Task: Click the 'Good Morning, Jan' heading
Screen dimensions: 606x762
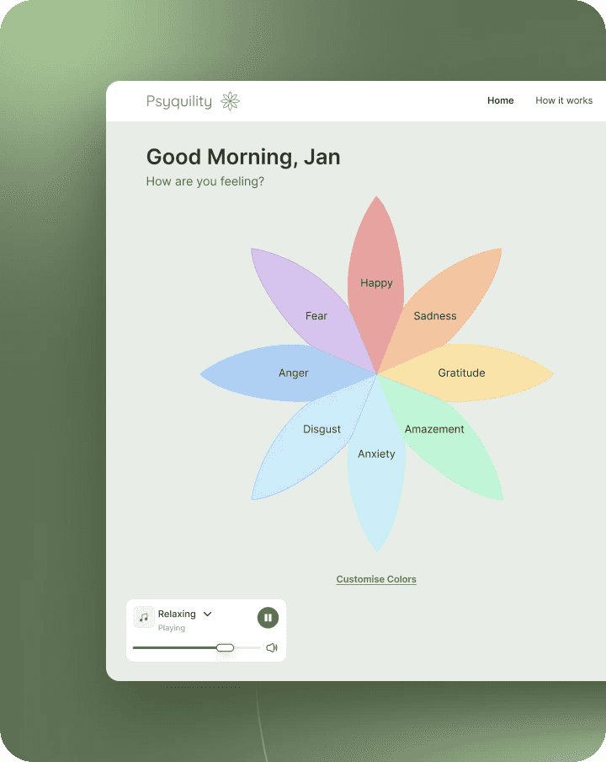Action: [x=243, y=158]
